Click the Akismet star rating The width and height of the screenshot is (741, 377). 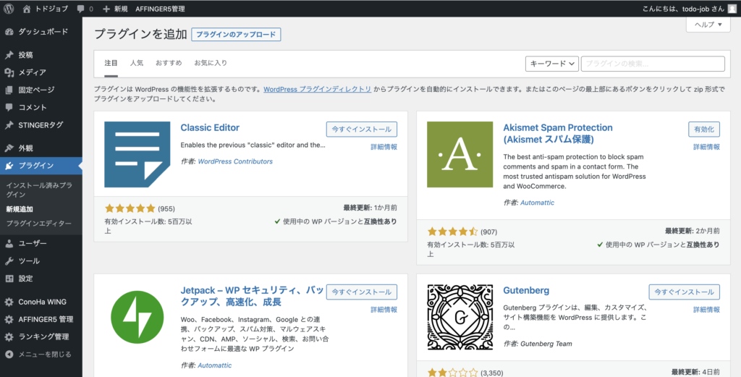pyautogui.click(x=453, y=232)
